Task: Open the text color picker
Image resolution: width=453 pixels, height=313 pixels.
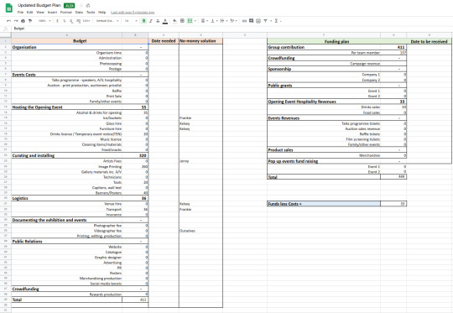Action: point(165,21)
